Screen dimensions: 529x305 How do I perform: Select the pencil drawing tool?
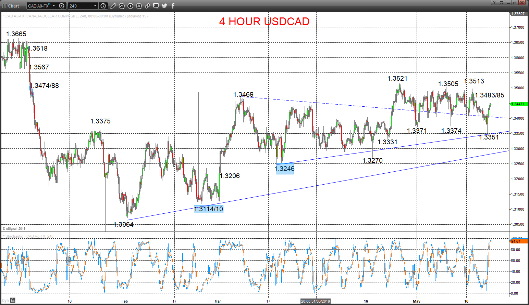[x=113, y=6]
